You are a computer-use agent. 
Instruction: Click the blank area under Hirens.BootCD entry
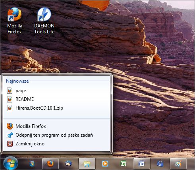[x=56, y=115]
